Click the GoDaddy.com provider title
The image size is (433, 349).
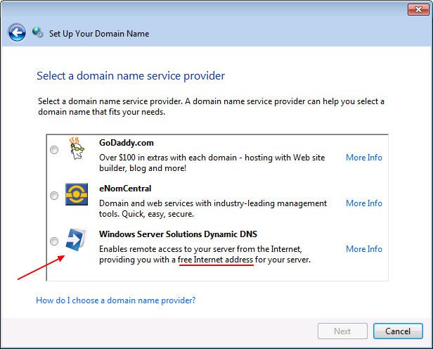[x=126, y=143]
